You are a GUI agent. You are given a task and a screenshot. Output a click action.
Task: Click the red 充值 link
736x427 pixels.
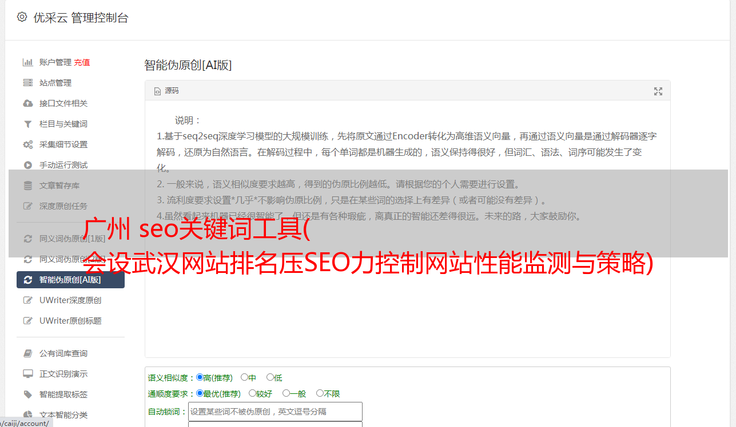click(x=82, y=62)
